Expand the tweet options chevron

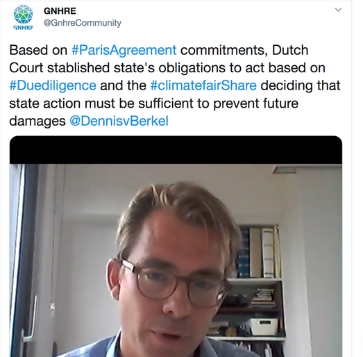[x=338, y=10]
